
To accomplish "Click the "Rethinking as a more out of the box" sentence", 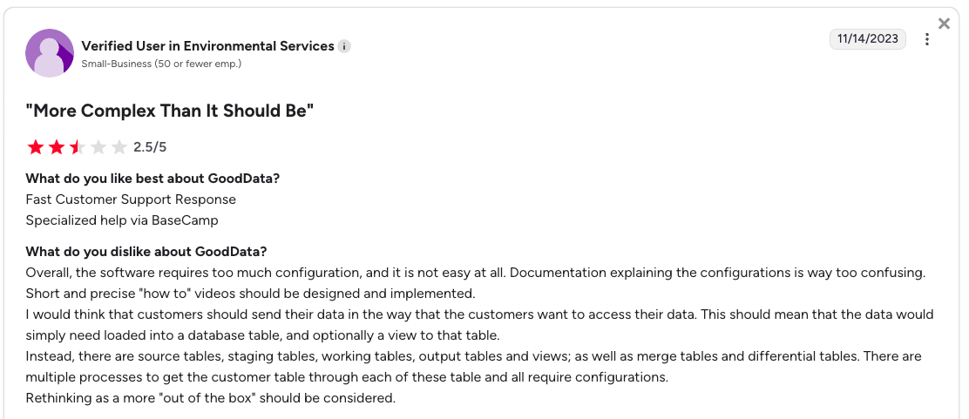I will point(211,398).
